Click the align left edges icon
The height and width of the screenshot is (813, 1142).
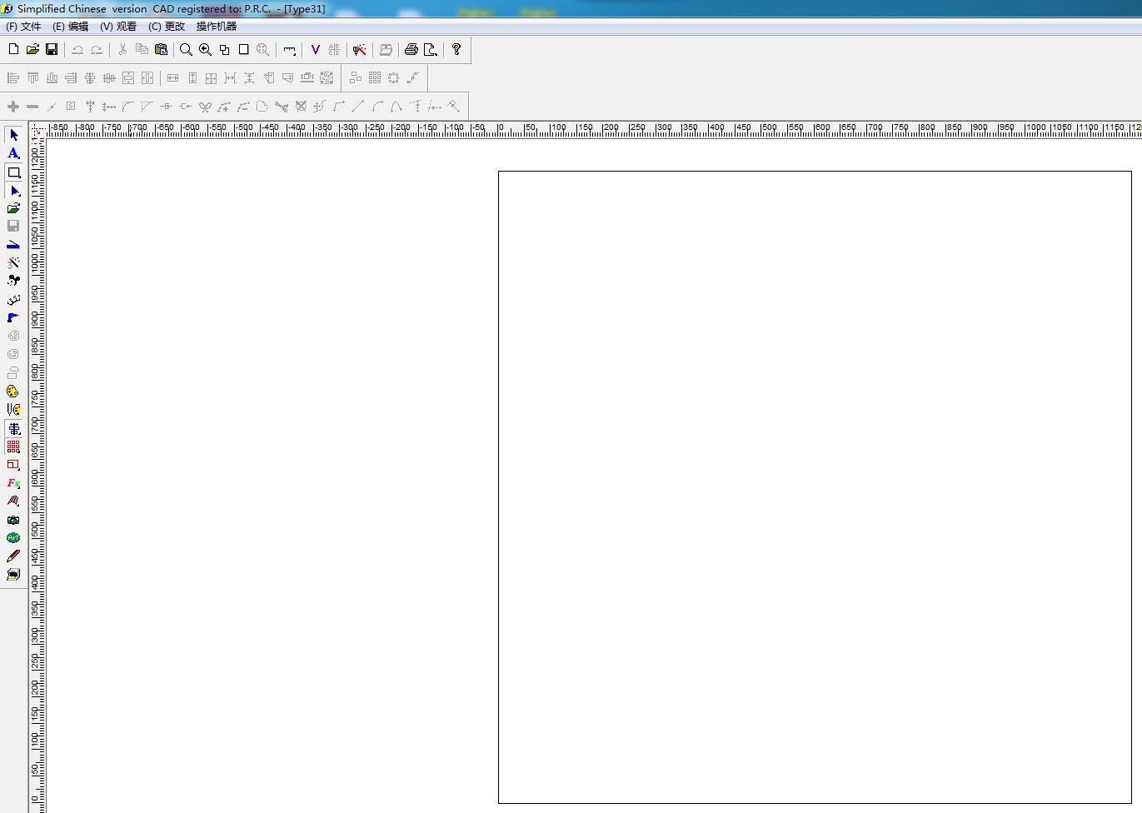click(x=13, y=78)
